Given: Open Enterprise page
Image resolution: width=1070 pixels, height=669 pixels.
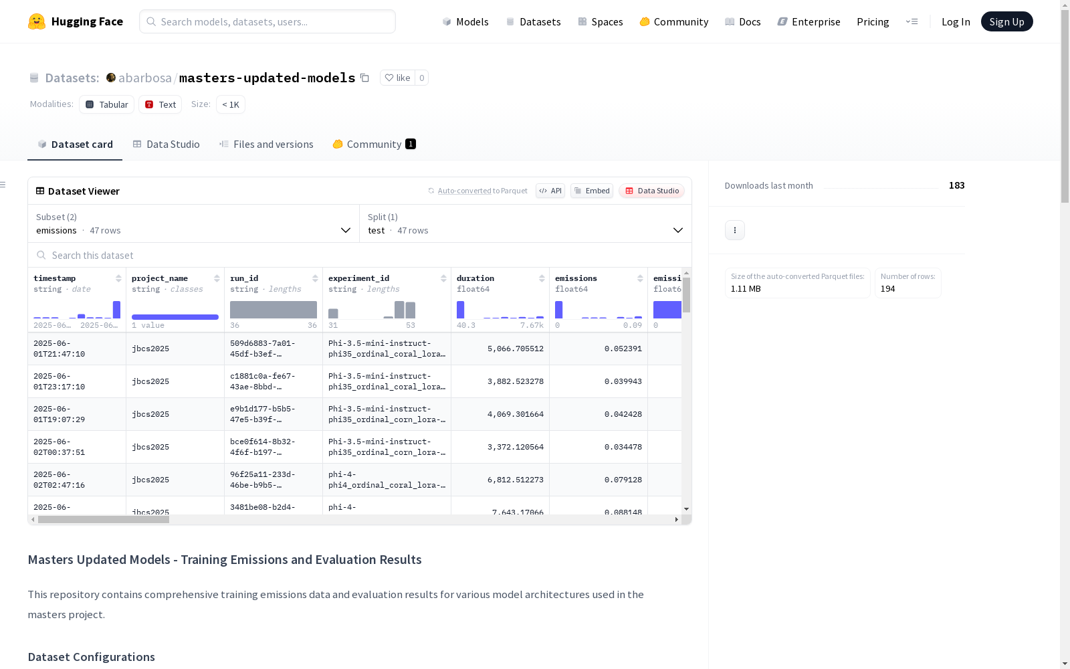Looking at the screenshot, I should coord(809,21).
